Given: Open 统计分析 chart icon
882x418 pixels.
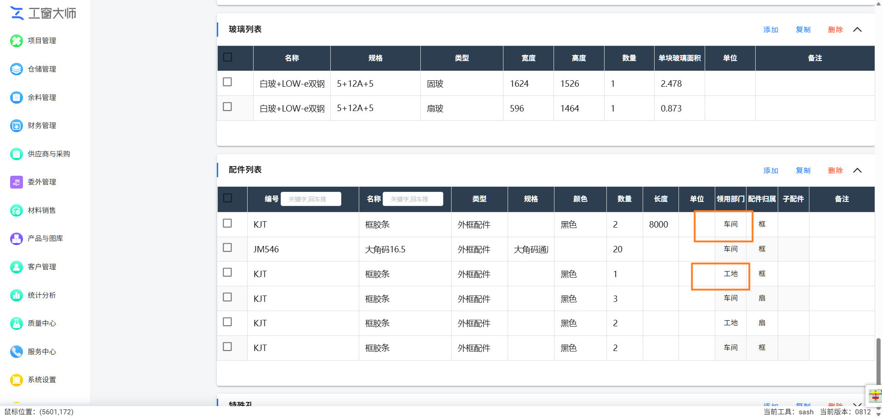Looking at the screenshot, I should pyautogui.click(x=17, y=295).
